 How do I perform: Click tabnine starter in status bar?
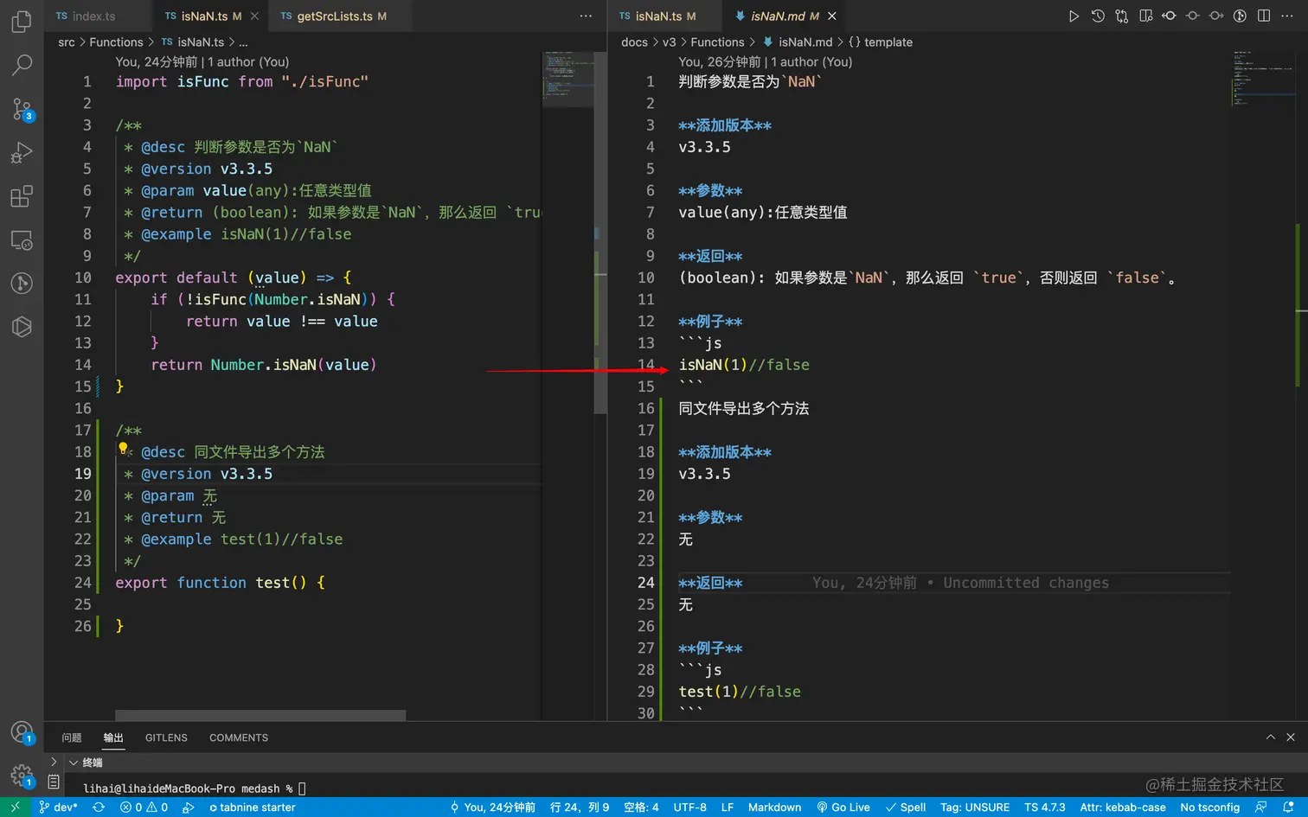coord(252,807)
